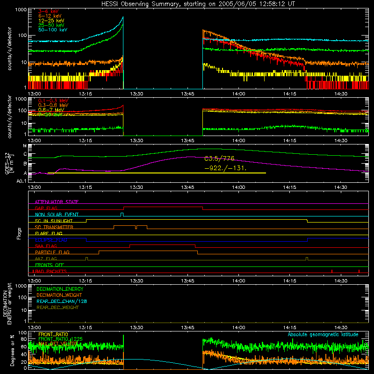Click the green 7-20 MeV legend label
374x374 pixels.
pyautogui.click(x=50, y=115)
